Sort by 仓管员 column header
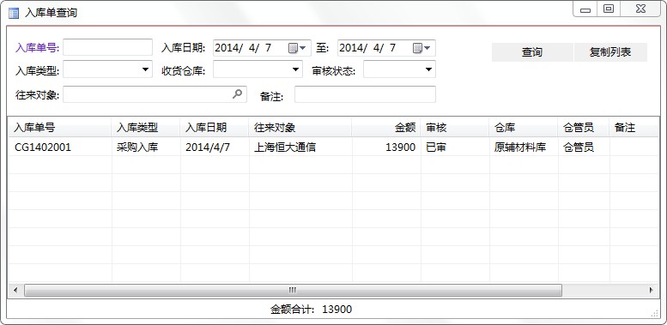The image size is (667, 325). pos(584,127)
